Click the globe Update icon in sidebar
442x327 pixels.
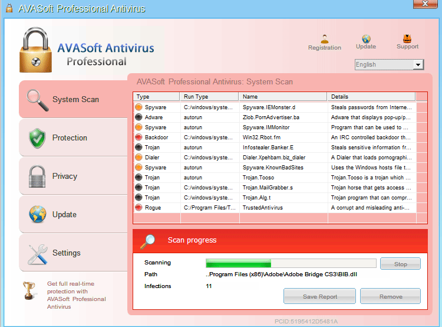point(37,214)
